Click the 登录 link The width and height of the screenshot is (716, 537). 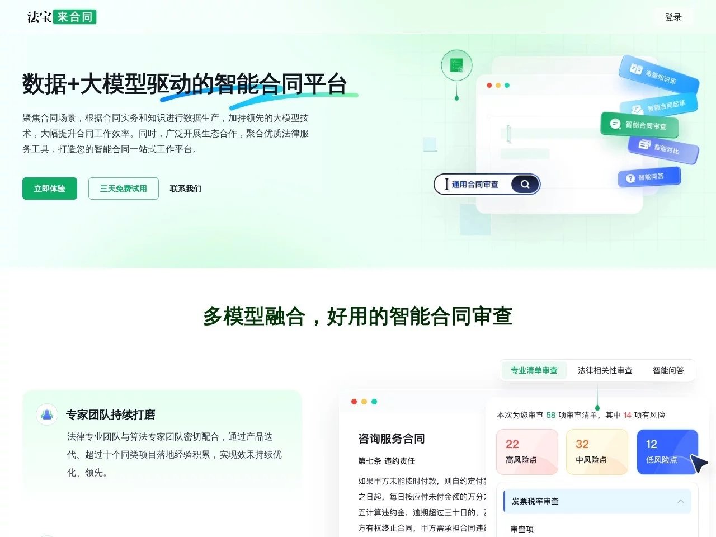click(673, 17)
